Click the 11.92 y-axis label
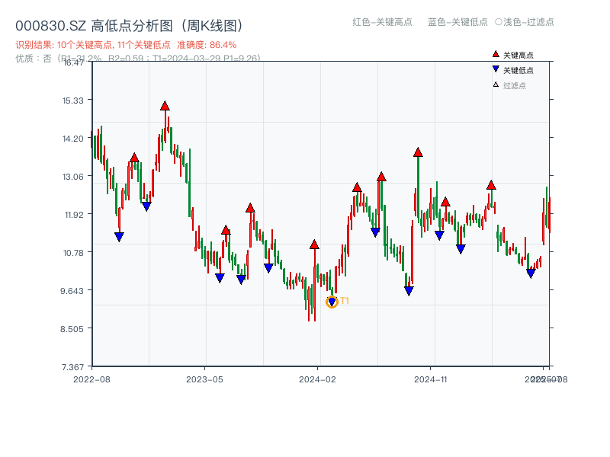Viewport: 610px width, 457px height. click(74, 215)
